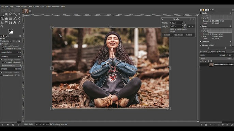234x131 pixels.
Task: Select the Clone stamp tool
Action: point(2,22)
